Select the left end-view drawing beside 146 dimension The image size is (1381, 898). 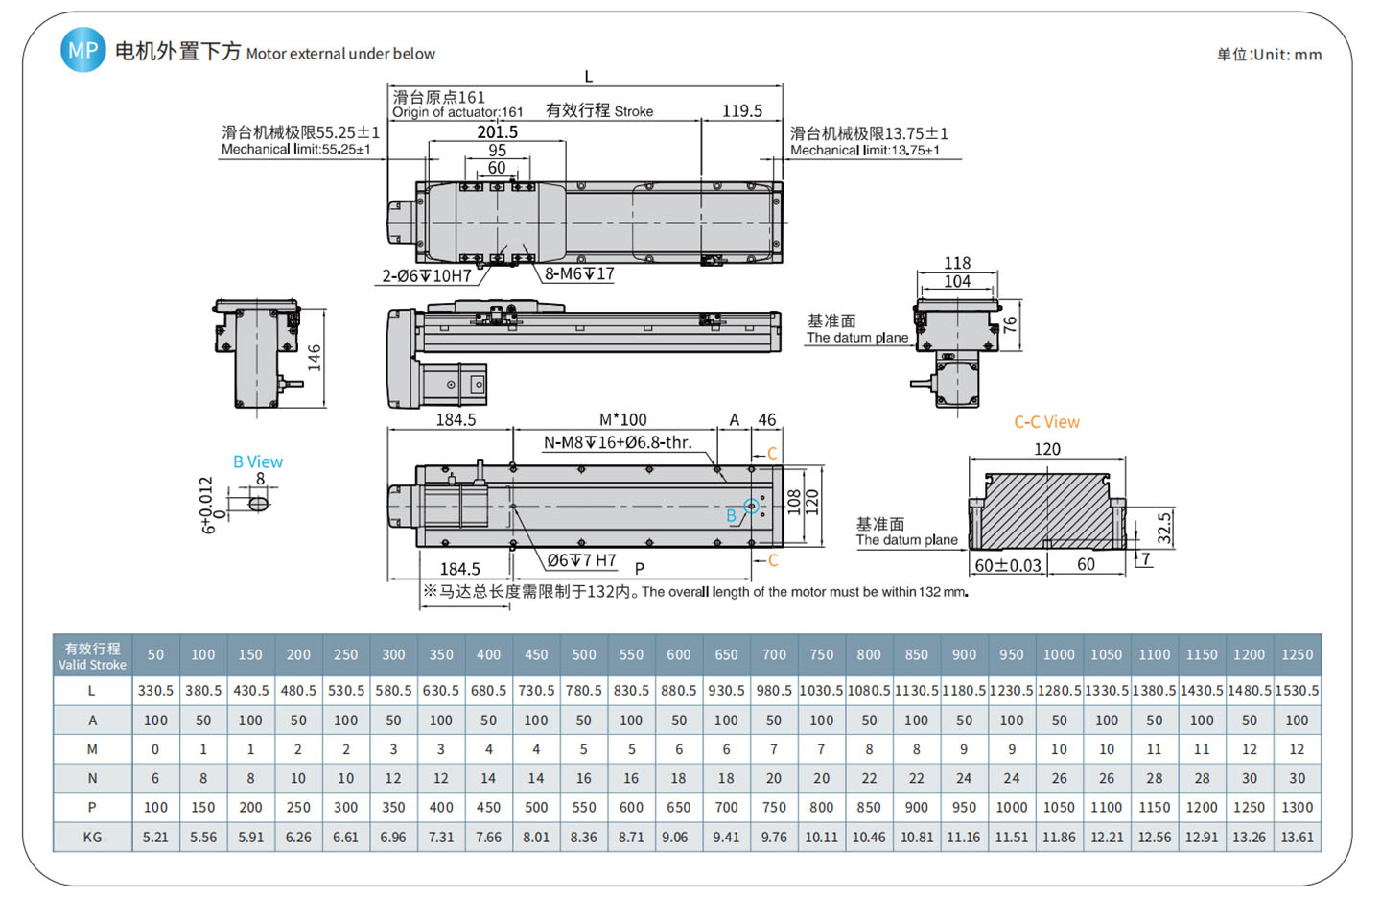[x=256, y=353]
